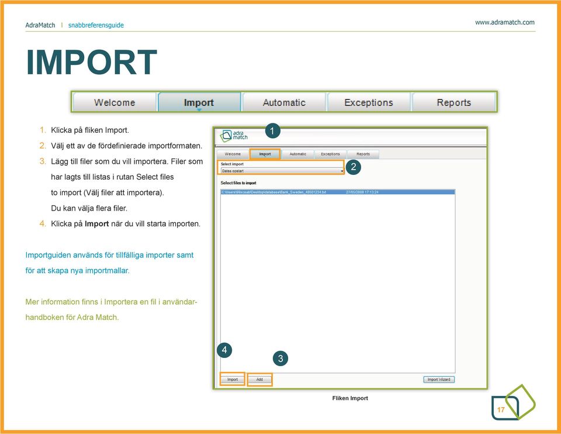Click the text 'Välj ett av de fördefinierade importformaten.'
Viewport: 561px width, 434px height.
pyautogui.click(x=126, y=146)
